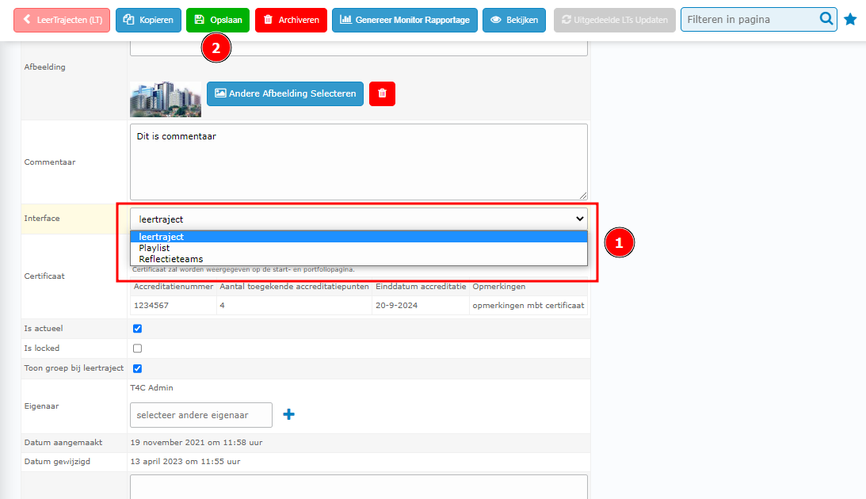Click the selecteer andere eigenaar field
The image size is (866, 499).
(x=200, y=415)
